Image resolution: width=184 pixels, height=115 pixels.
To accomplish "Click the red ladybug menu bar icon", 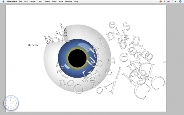I will [x=160, y=2].
